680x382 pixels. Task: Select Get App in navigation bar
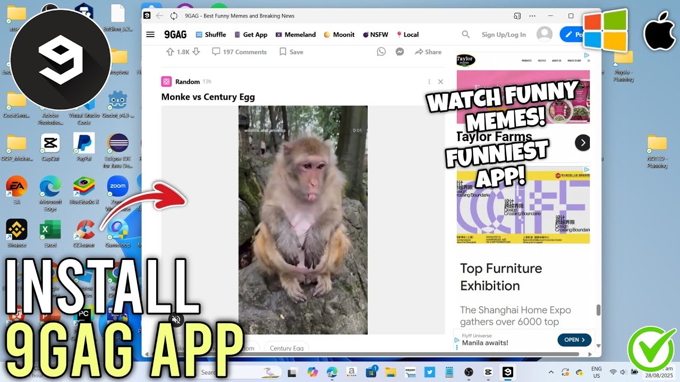251,34
